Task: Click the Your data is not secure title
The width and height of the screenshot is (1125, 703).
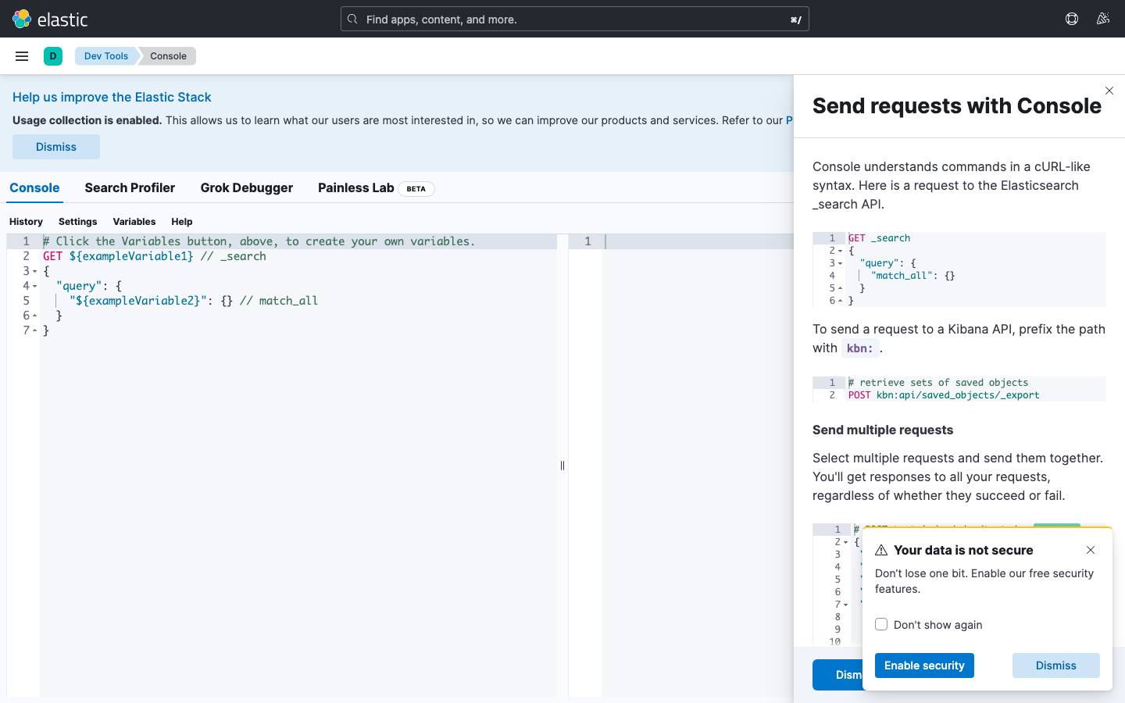Action: [x=963, y=550]
